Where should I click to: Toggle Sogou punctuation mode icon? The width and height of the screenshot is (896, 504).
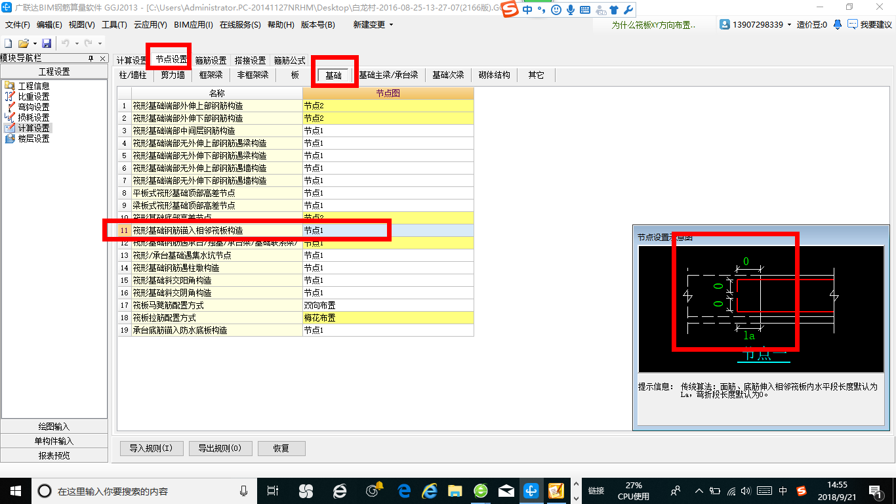[542, 10]
